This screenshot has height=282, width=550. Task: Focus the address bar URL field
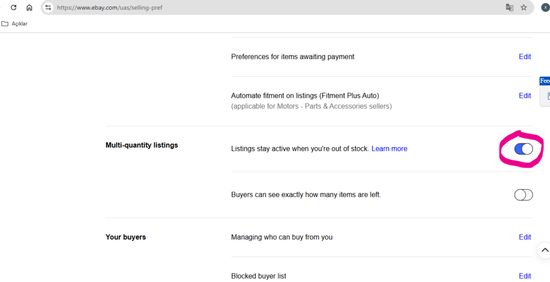coord(277,8)
